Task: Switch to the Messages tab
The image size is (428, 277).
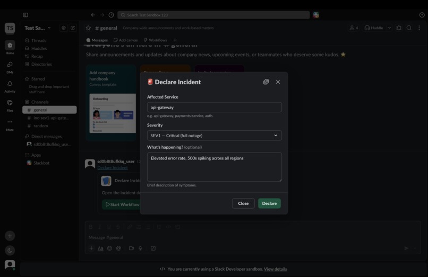Action: [97, 40]
